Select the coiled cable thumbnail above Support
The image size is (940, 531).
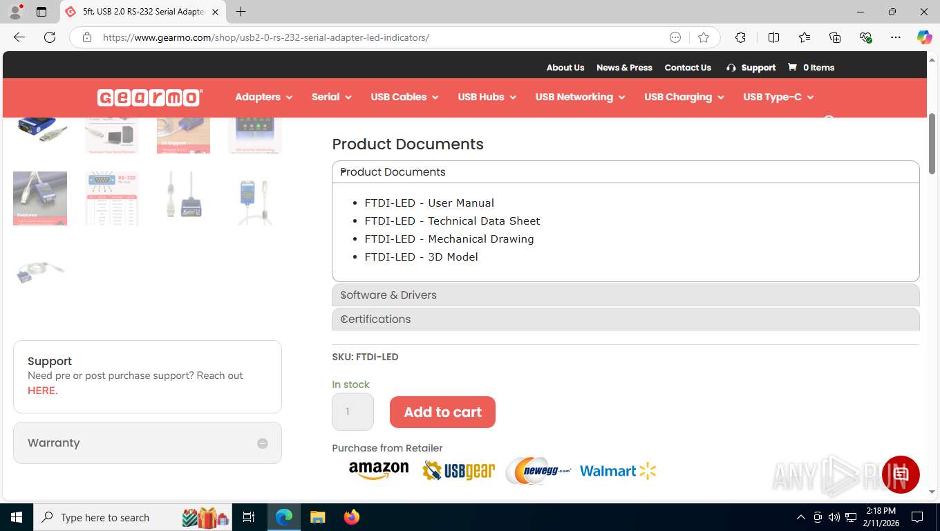pos(40,270)
